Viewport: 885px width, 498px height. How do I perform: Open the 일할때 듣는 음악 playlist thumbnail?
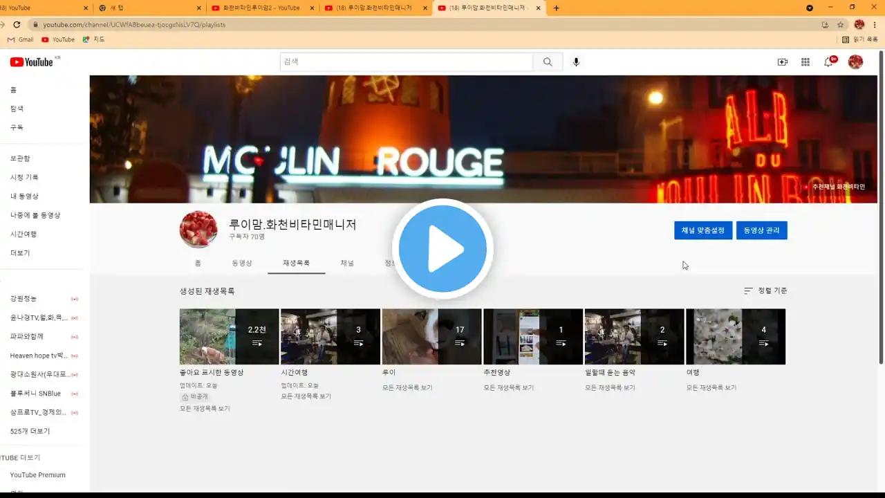tap(635, 337)
